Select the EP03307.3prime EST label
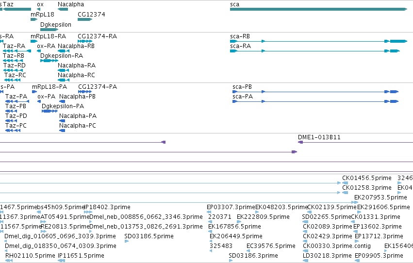 (x=231, y=207)
